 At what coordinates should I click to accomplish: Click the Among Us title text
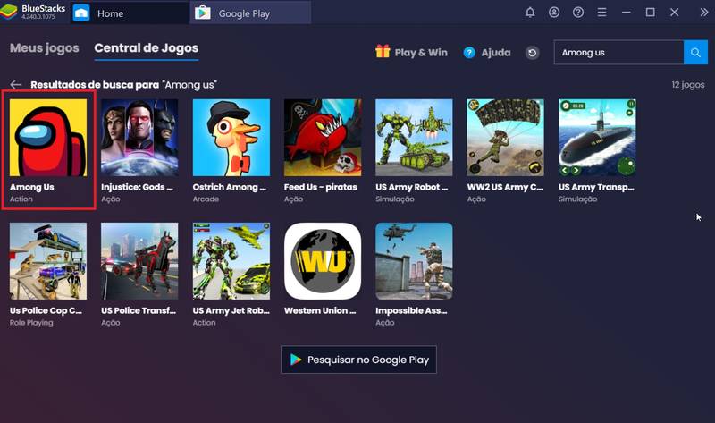tap(32, 187)
